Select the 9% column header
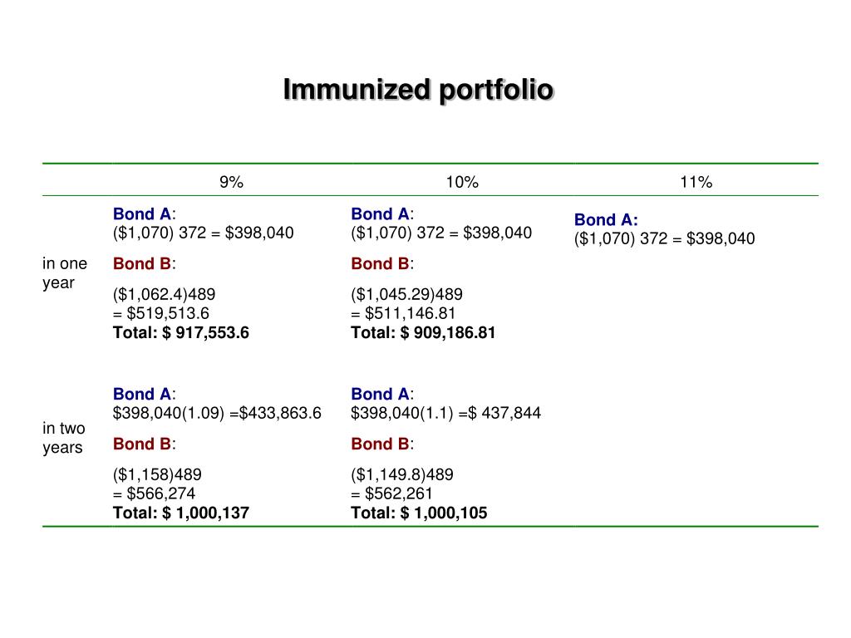Viewport: 851px width, 638px height. click(x=231, y=183)
